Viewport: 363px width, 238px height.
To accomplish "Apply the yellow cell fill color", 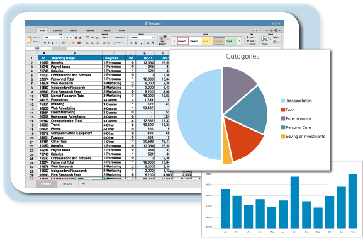I will [73, 43].
